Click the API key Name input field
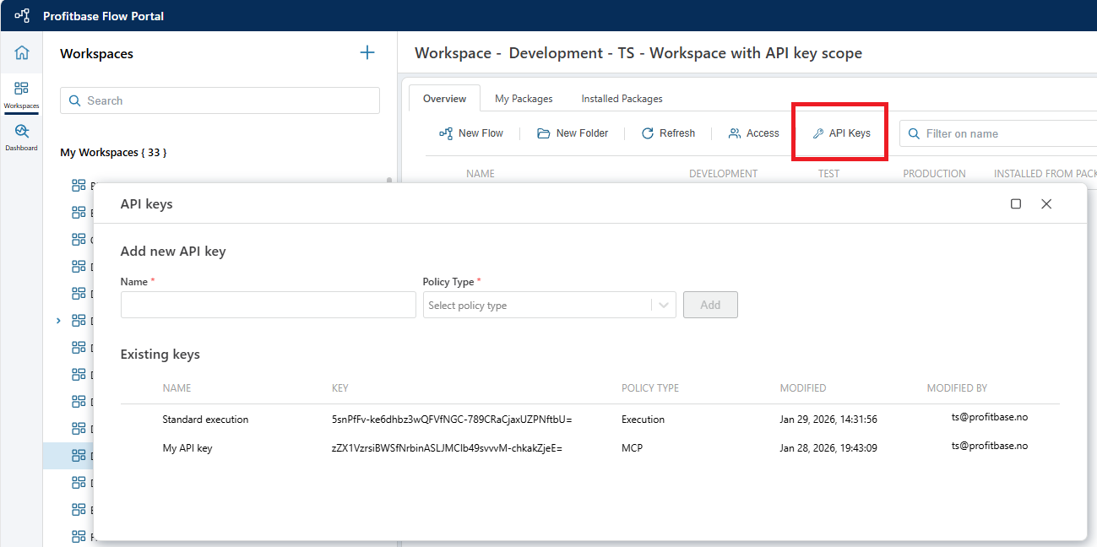 tap(268, 306)
